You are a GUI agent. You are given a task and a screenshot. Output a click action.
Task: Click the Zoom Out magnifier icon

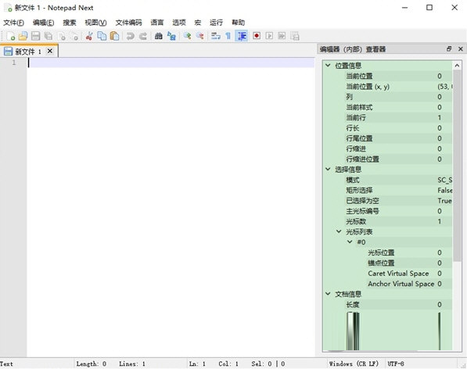pyautogui.click(x=199, y=36)
